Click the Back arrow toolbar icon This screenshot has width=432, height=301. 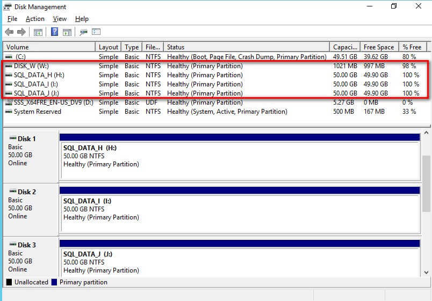[x=9, y=32]
